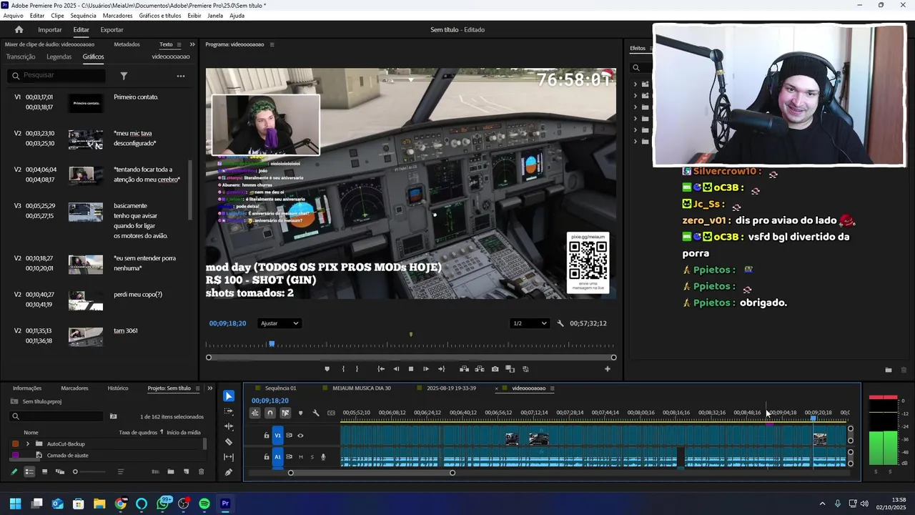Open playback resolution 1/2 dropdown
915x515 pixels.
[530, 323]
